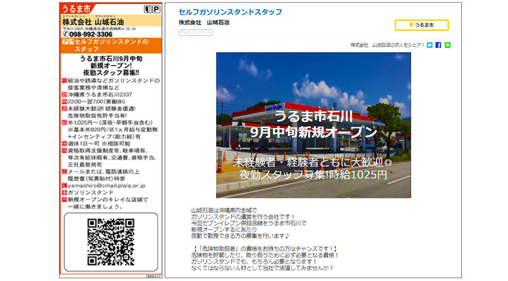Click the うるま市 red header label
508x281 pixels.
[77, 9]
